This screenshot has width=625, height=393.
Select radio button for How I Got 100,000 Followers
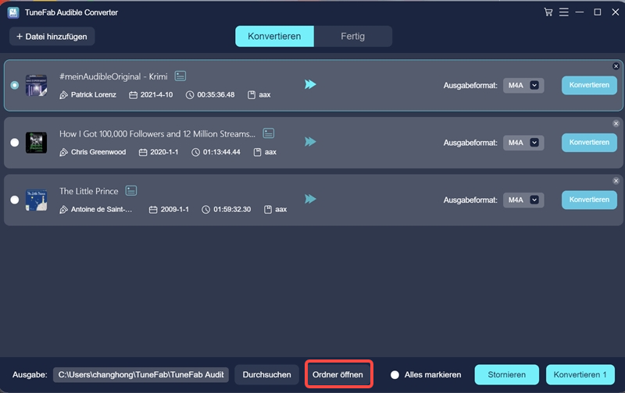[x=15, y=143]
